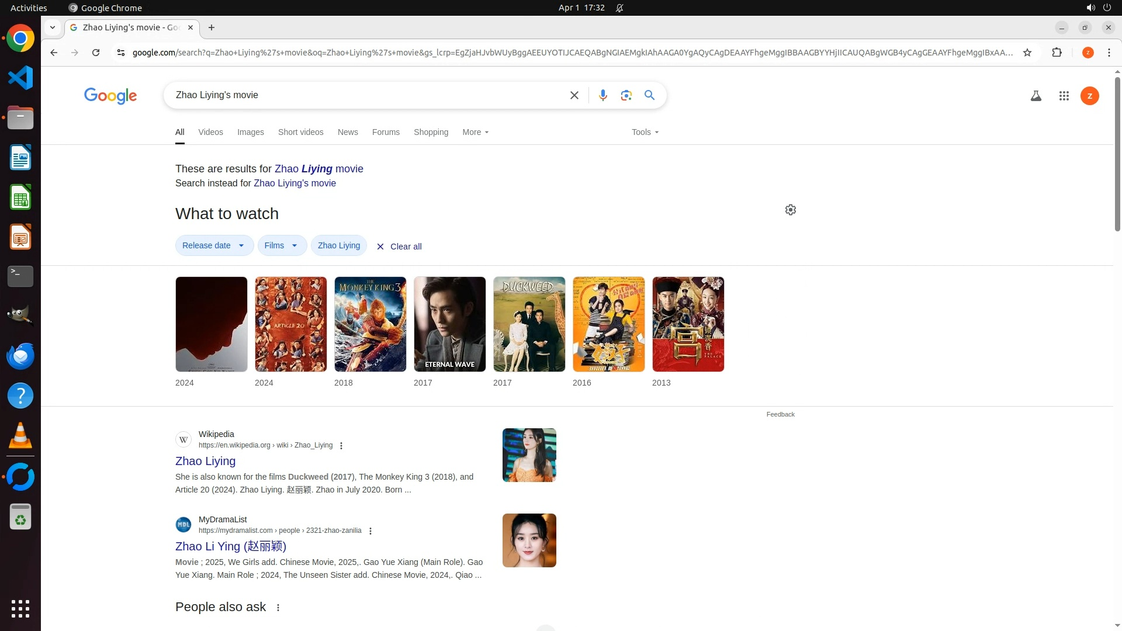1122x631 pixels.
Task: Launch VLC media player from dock
Action: [x=20, y=436]
